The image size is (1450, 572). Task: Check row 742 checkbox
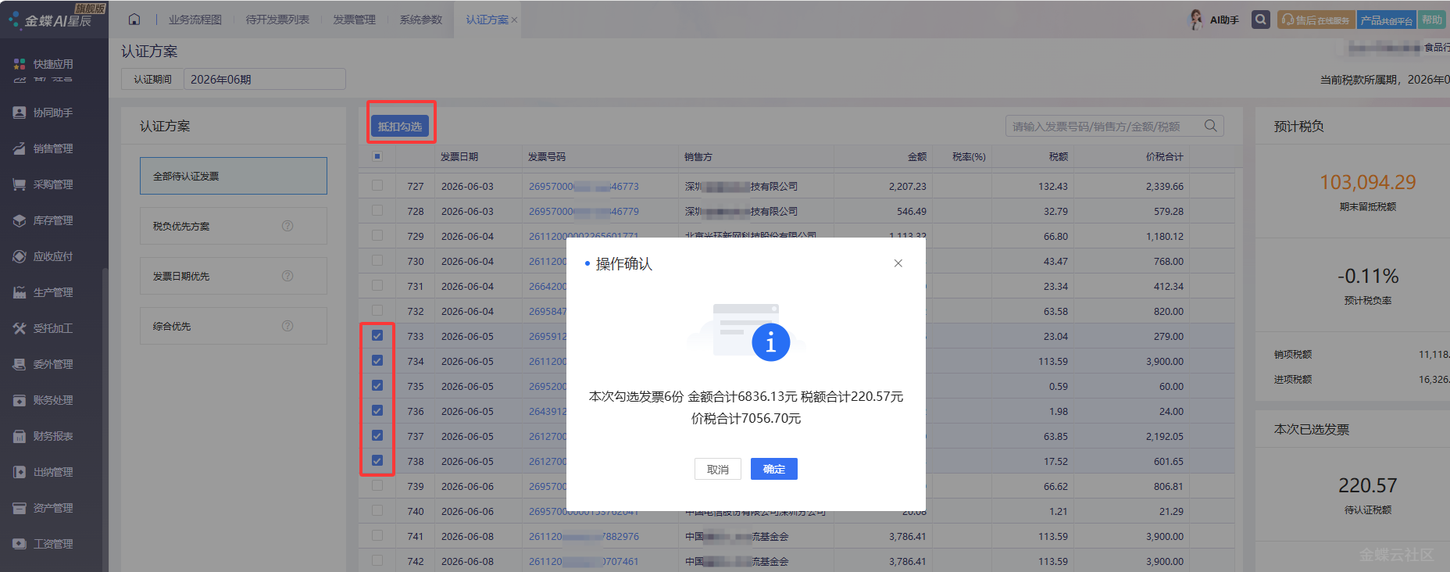tap(377, 561)
